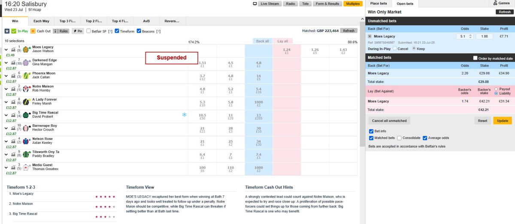Enable the Betfair SP checkbox
Screen dimensions: 515x224
[88, 31]
